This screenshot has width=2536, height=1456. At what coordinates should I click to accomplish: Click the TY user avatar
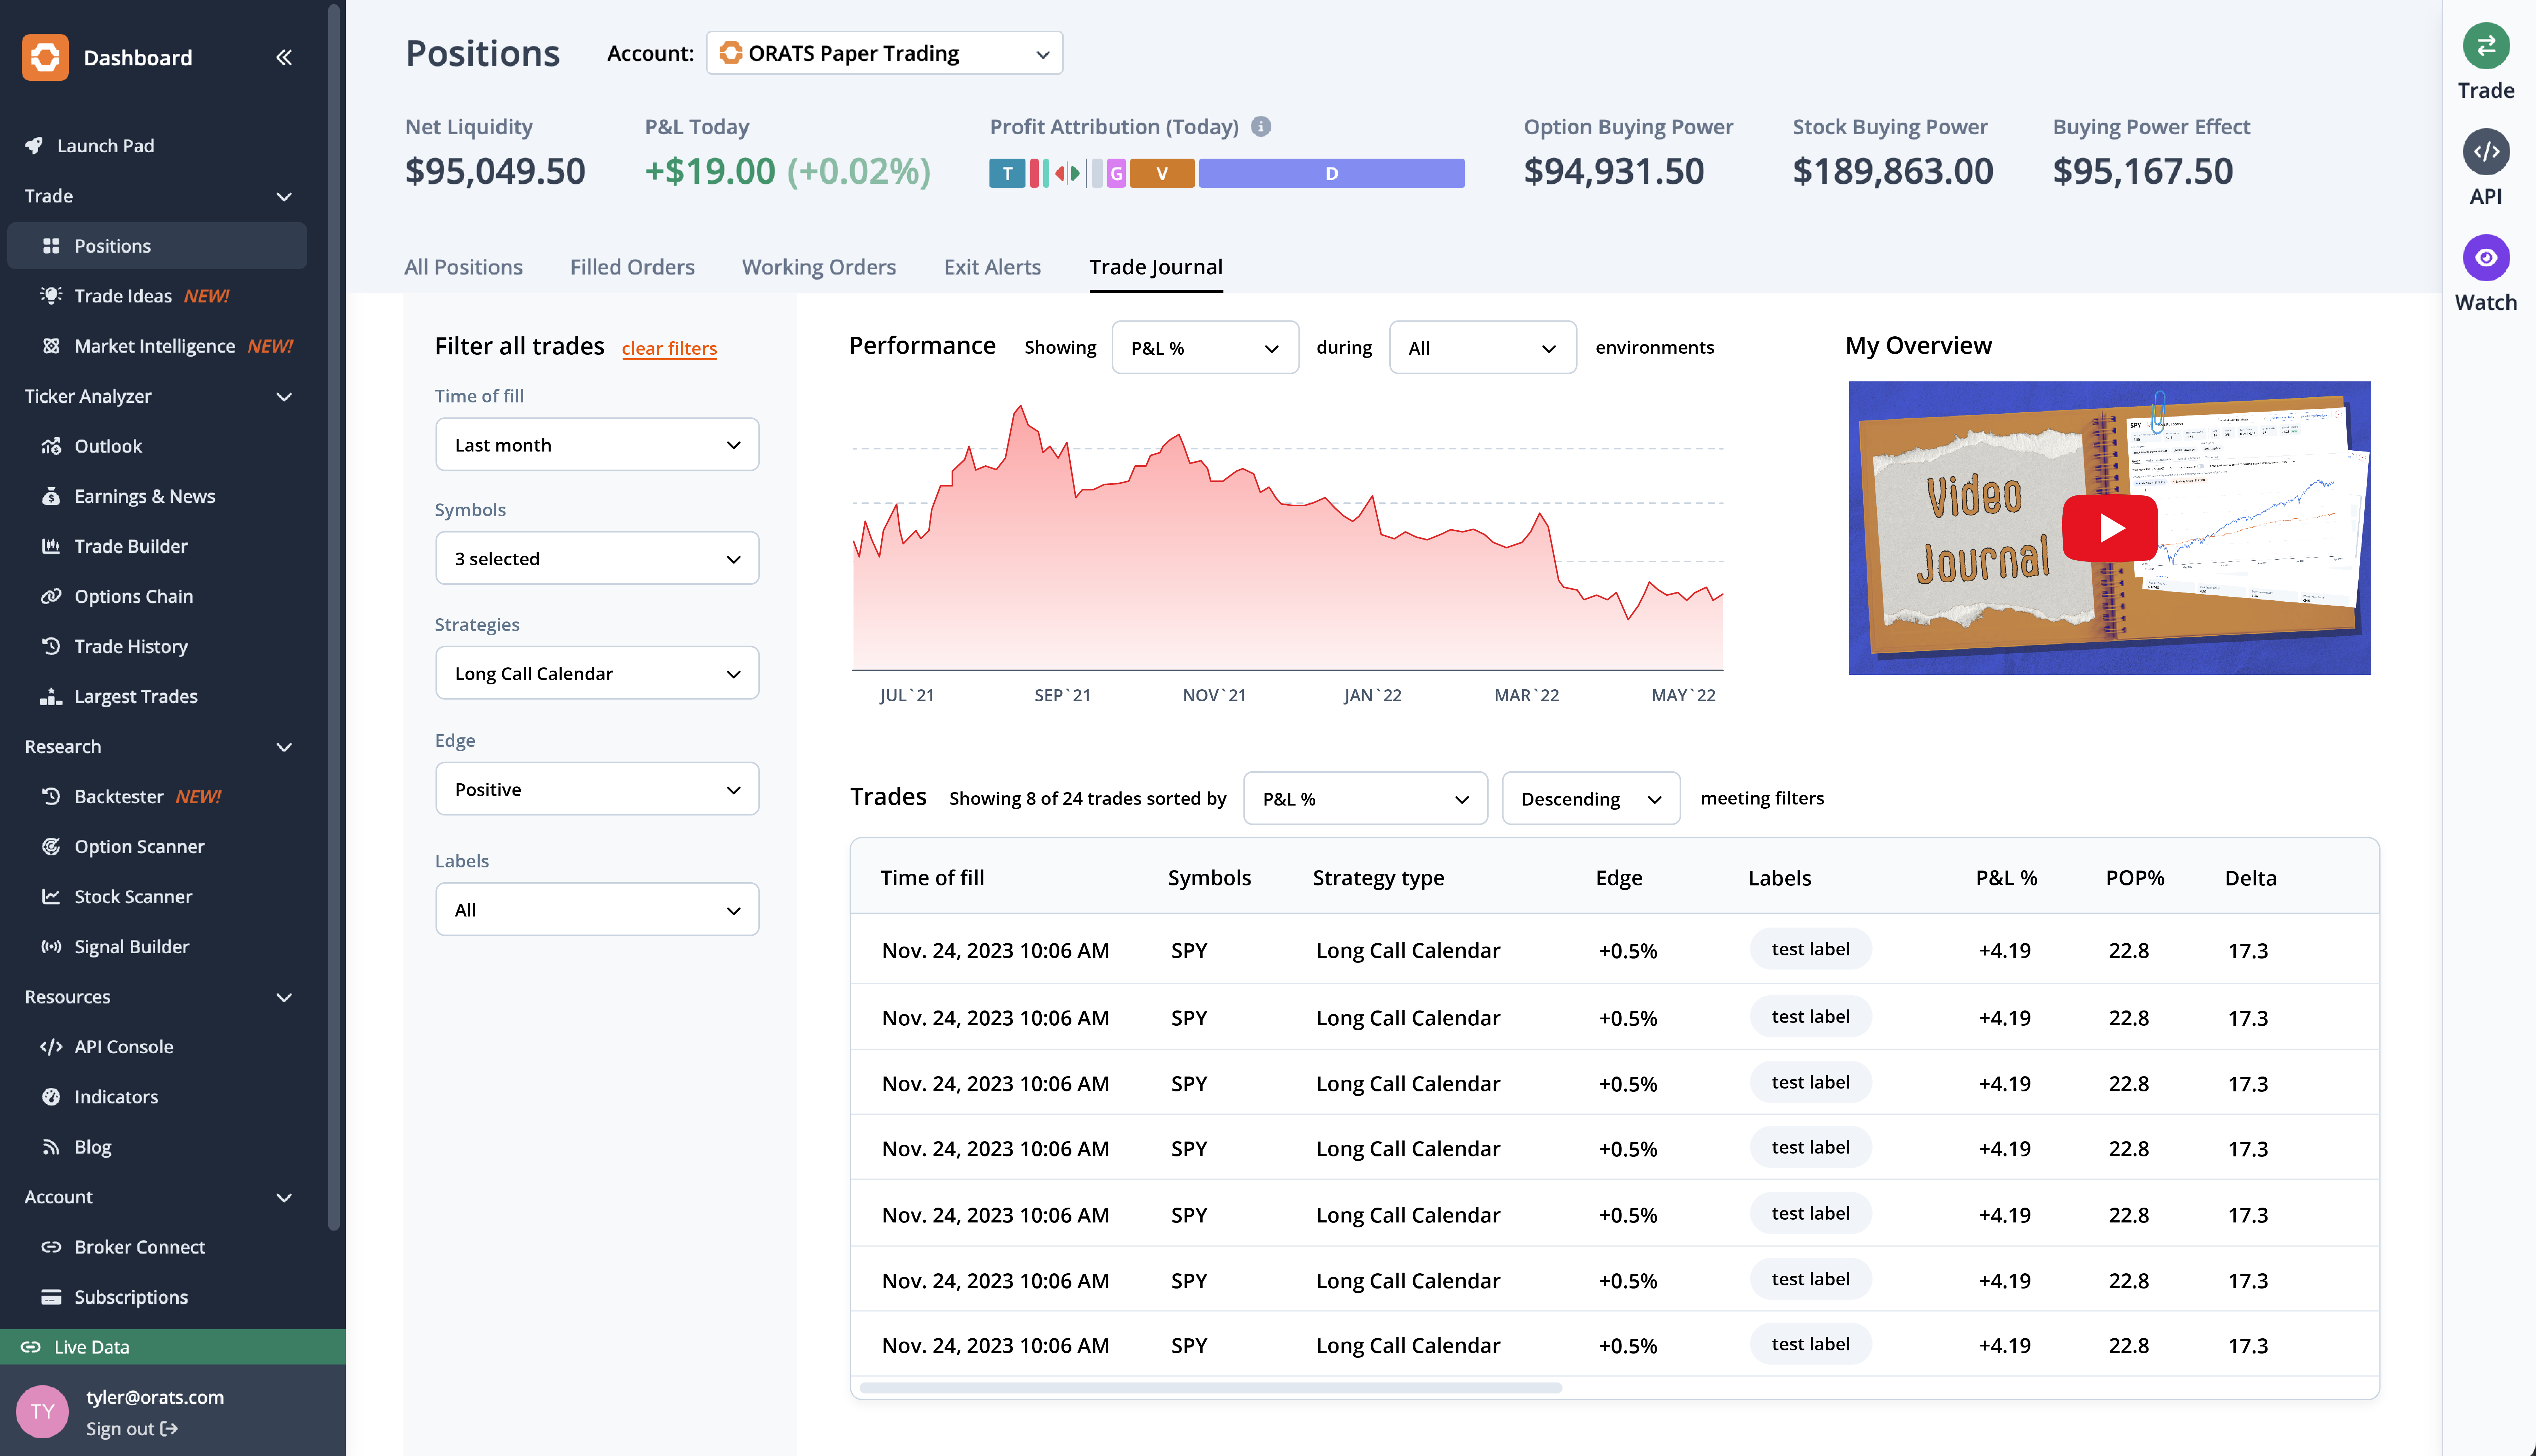pos(42,1411)
